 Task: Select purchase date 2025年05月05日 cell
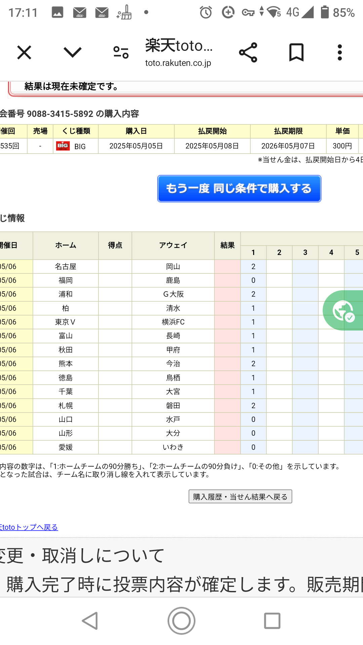point(136,146)
